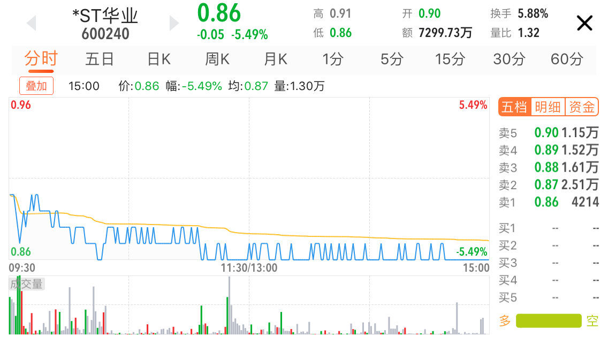Click the 均:0.87 average price readout
Viewport: 608px width, 343px height.
(x=248, y=86)
